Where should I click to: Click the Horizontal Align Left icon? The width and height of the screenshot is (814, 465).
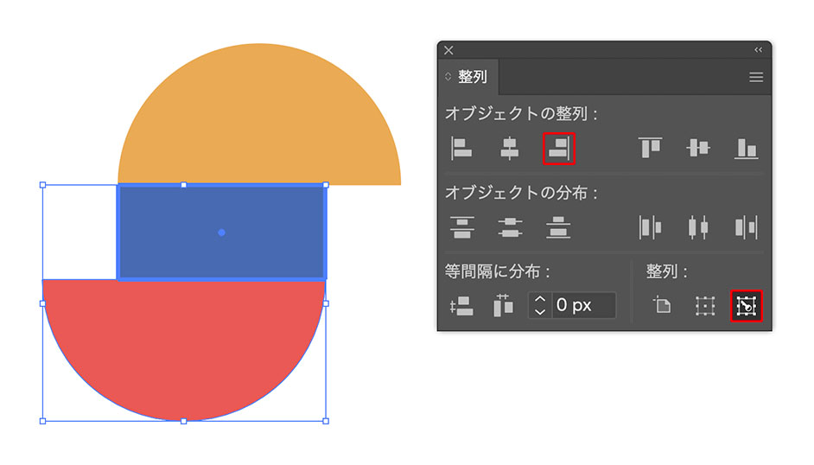click(462, 149)
